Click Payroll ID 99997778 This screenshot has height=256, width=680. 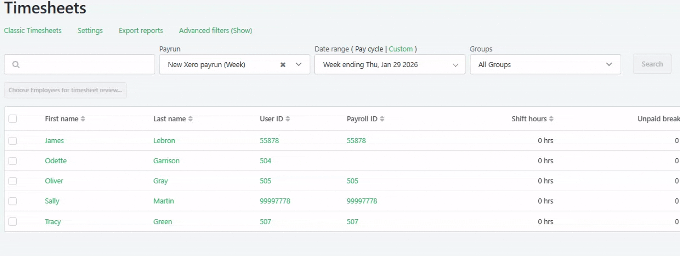click(362, 201)
